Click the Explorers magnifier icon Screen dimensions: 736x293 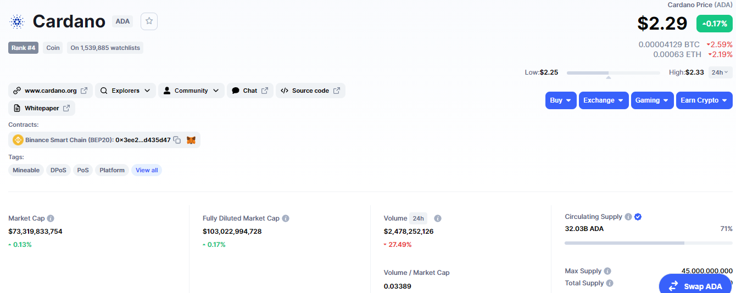[104, 91]
